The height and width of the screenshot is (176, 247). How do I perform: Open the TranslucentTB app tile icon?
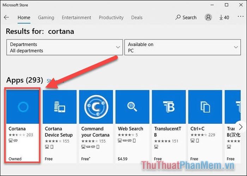(x=169, y=107)
